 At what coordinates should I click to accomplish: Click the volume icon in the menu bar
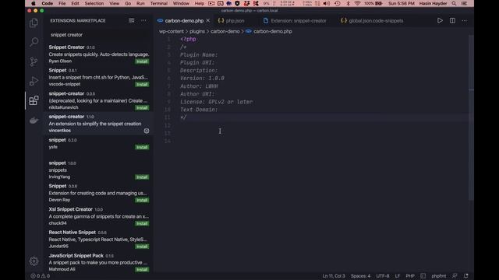pos(327,3)
